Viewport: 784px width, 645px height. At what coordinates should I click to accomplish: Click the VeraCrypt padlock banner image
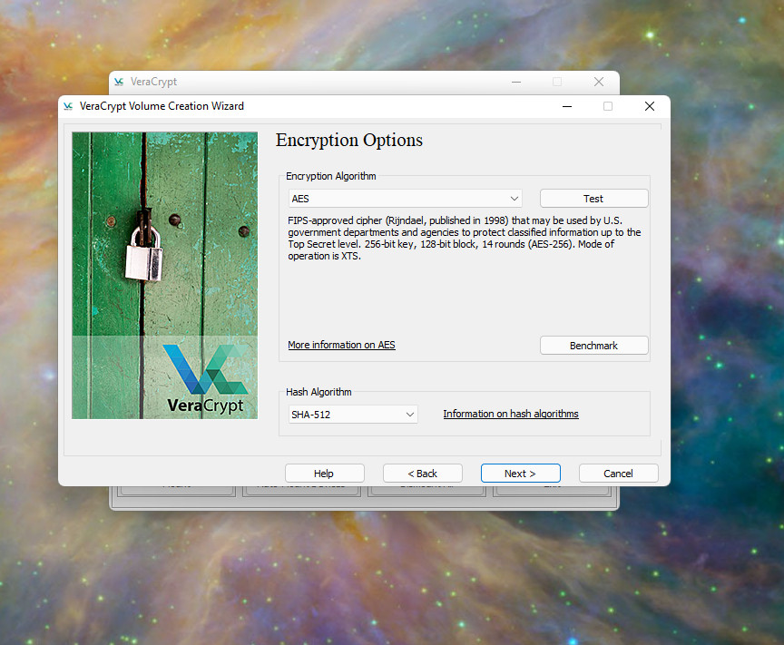click(164, 276)
